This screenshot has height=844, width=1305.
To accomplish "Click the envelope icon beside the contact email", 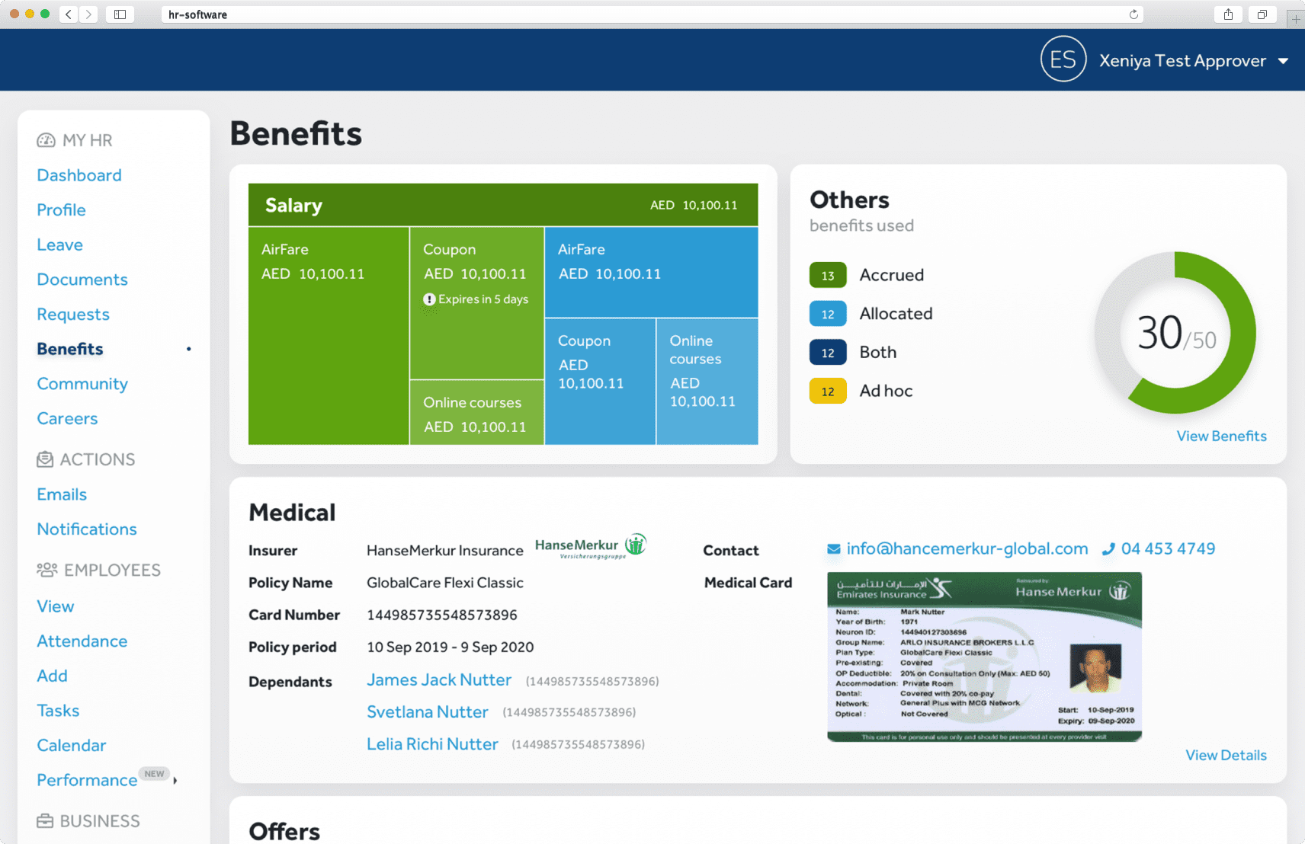I will [x=832, y=548].
